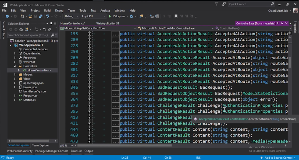Expand the Dependencies node
299x160 pixels.
pyautogui.click(x=15, y=53)
